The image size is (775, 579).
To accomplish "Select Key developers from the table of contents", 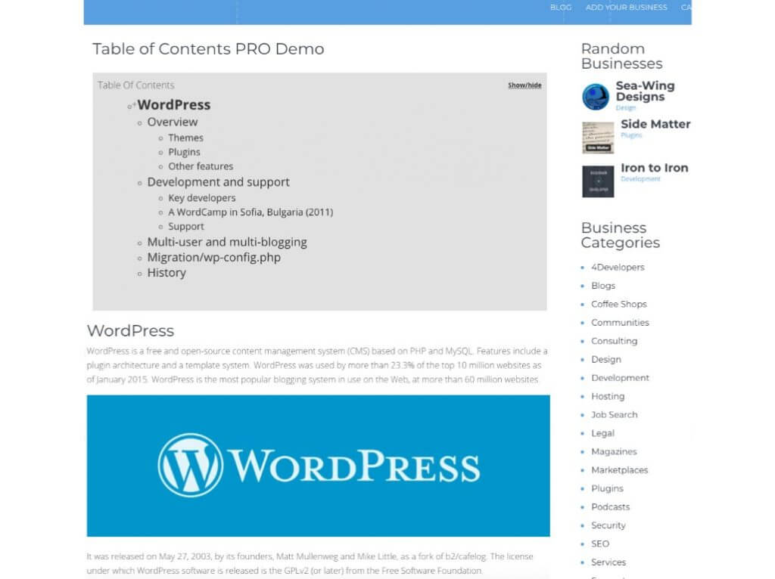I will click(x=202, y=197).
